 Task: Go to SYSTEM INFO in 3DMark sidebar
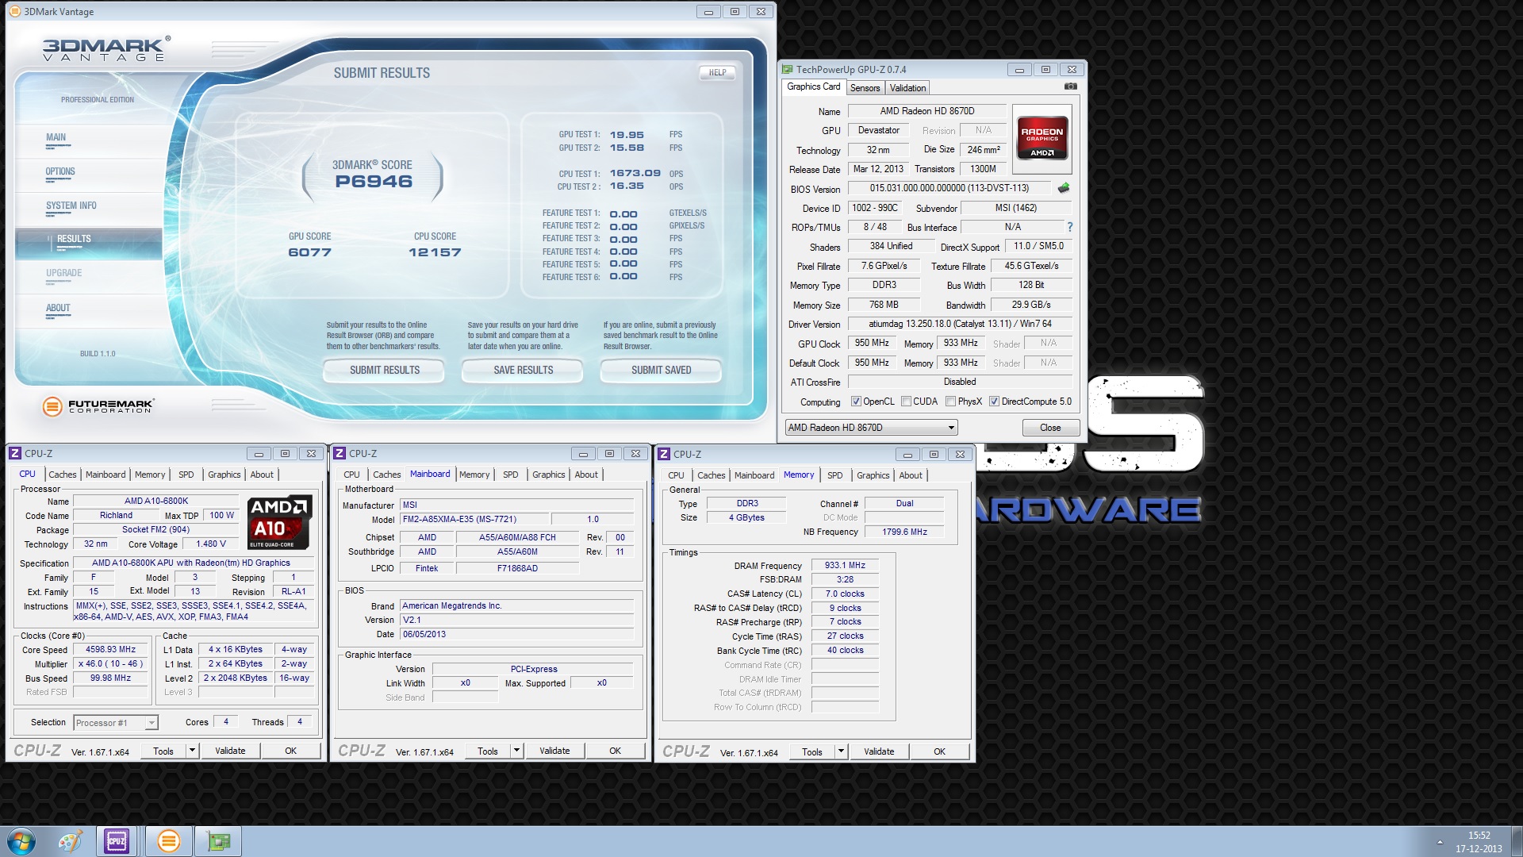pyautogui.click(x=71, y=206)
